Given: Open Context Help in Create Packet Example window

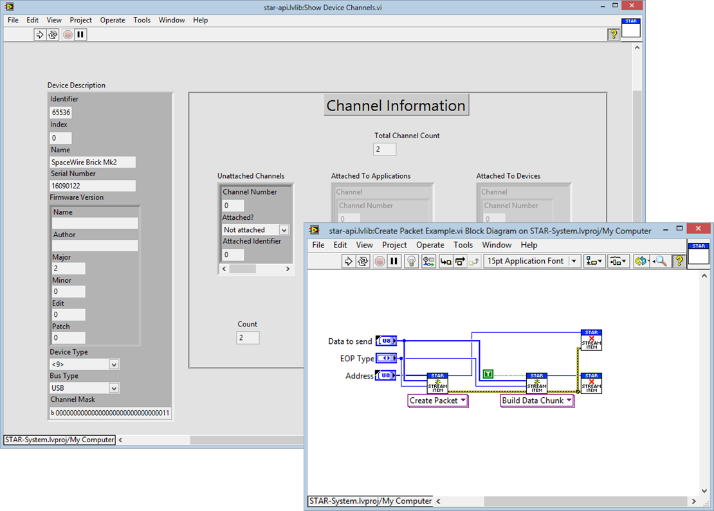Looking at the screenshot, I should tap(679, 261).
